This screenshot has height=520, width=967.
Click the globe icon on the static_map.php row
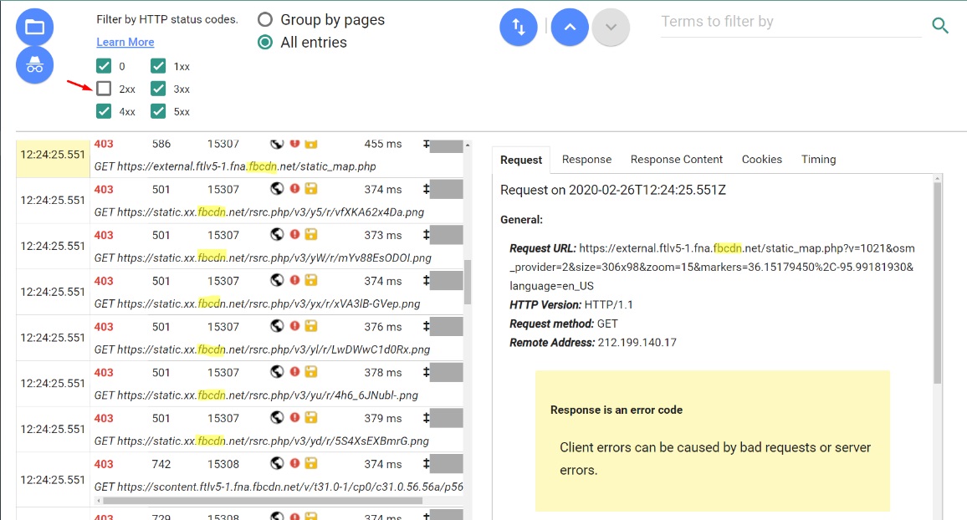point(277,143)
